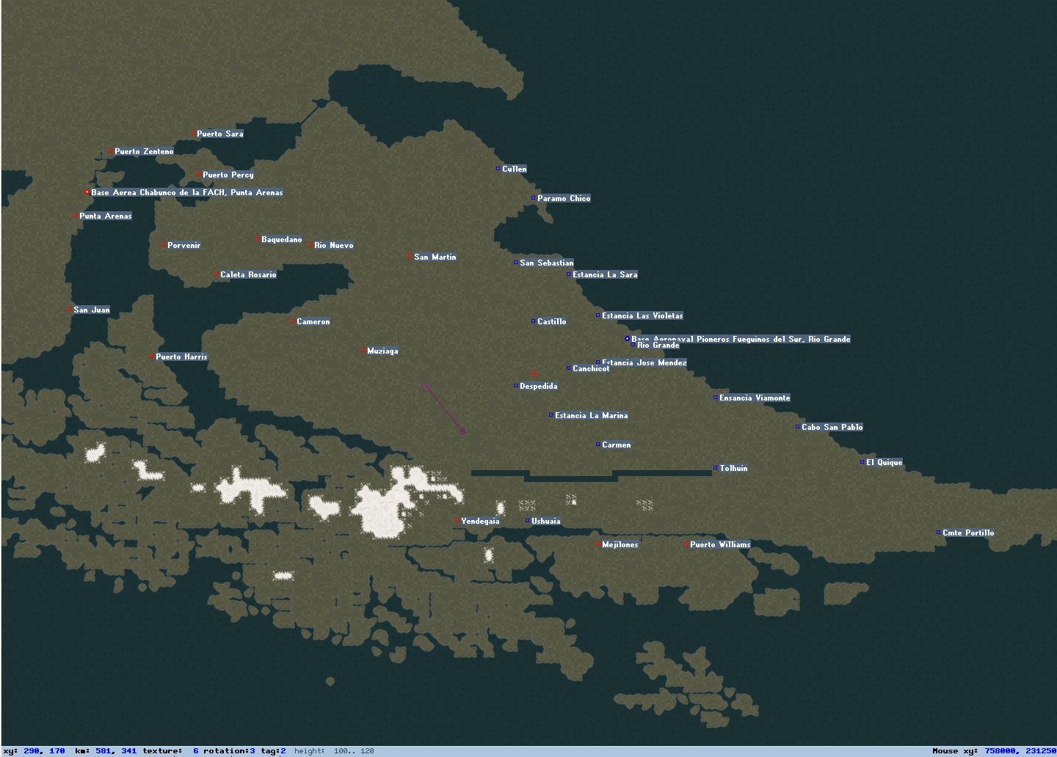Select the red marker next to Porvenir
The width and height of the screenshot is (1057, 757).
click(x=164, y=245)
